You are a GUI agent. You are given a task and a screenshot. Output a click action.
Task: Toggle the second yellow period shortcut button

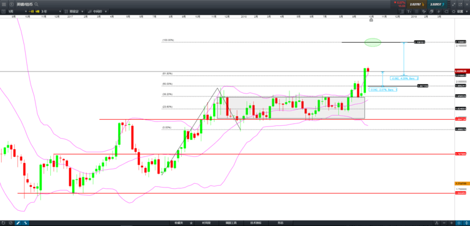[37, 12]
